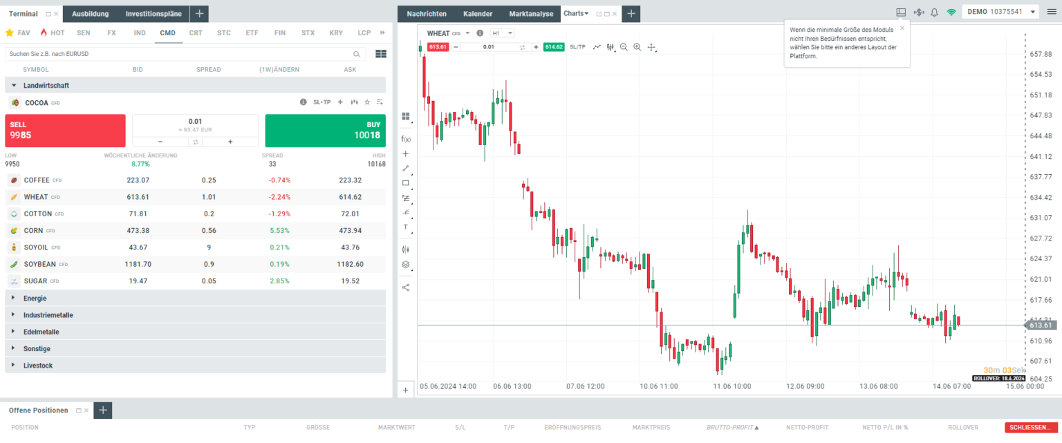Open the H1 timeframe dropdown
The width and height of the screenshot is (1062, 443).
click(503, 33)
